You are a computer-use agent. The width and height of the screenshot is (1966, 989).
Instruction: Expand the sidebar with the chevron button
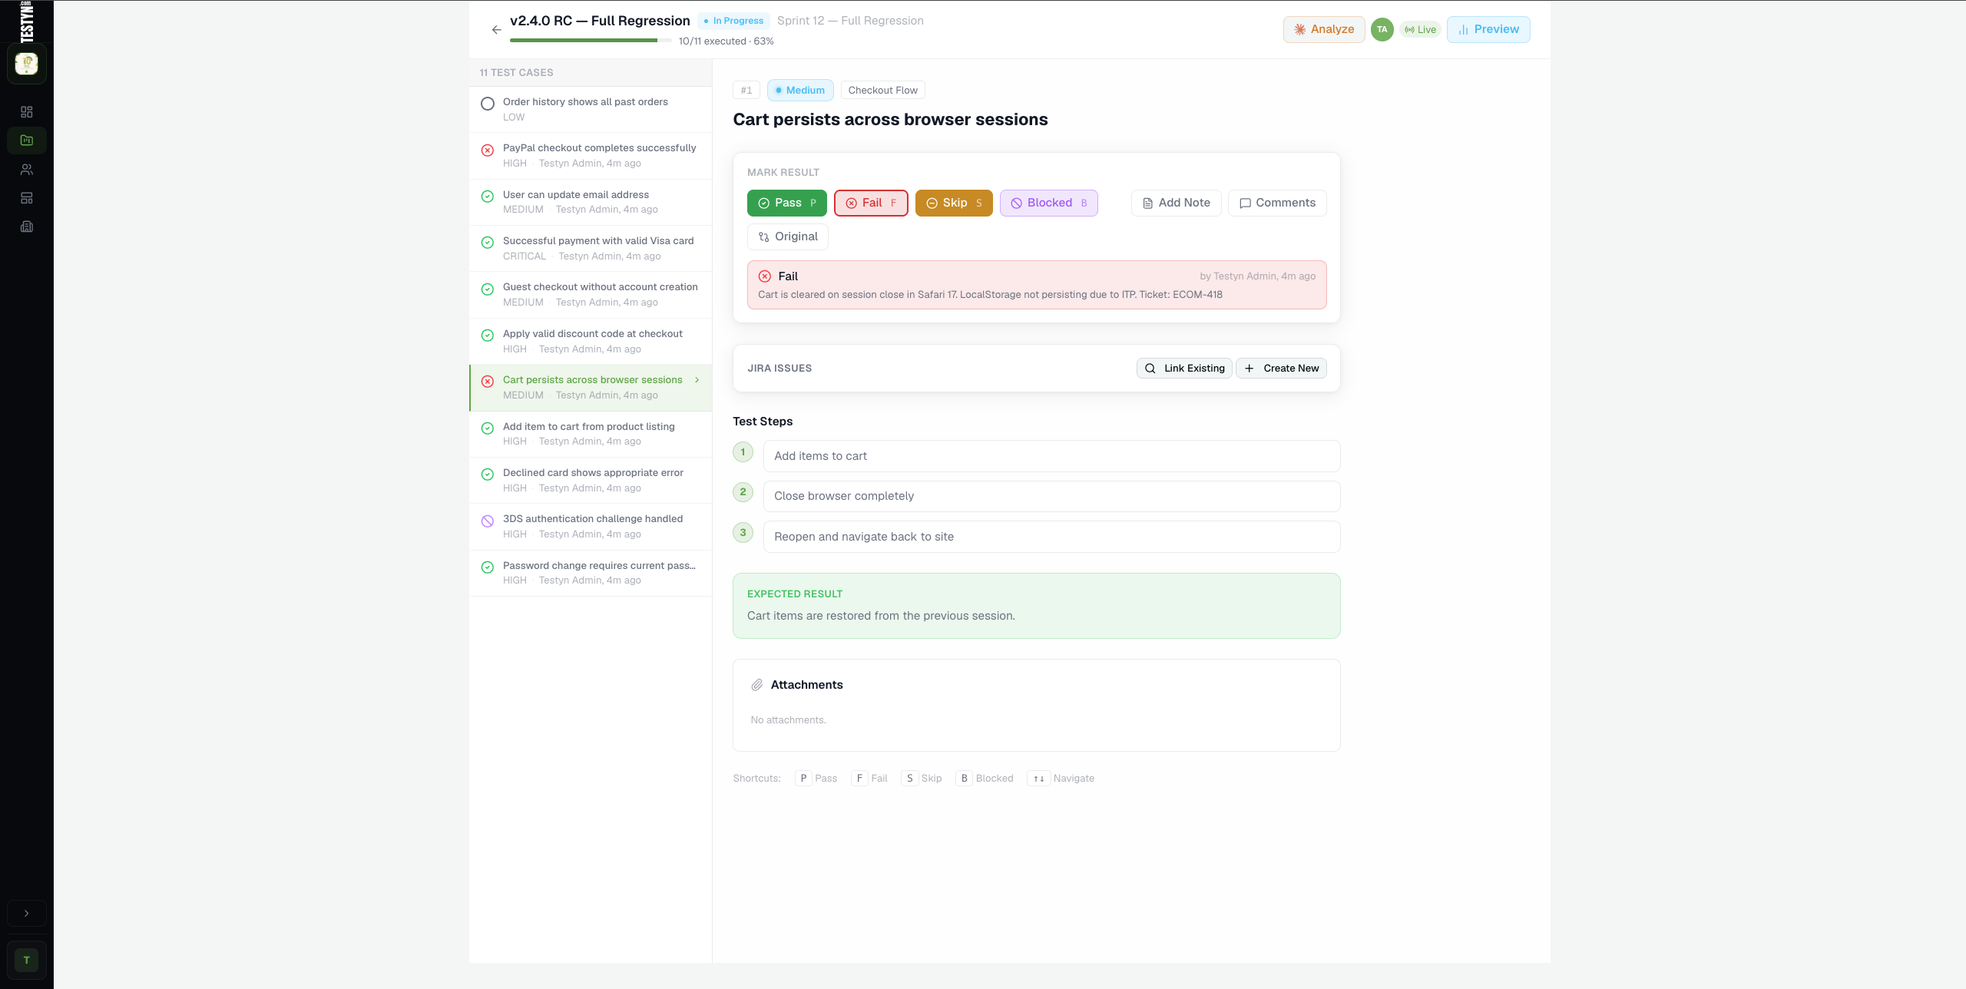click(x=27, y=914)
